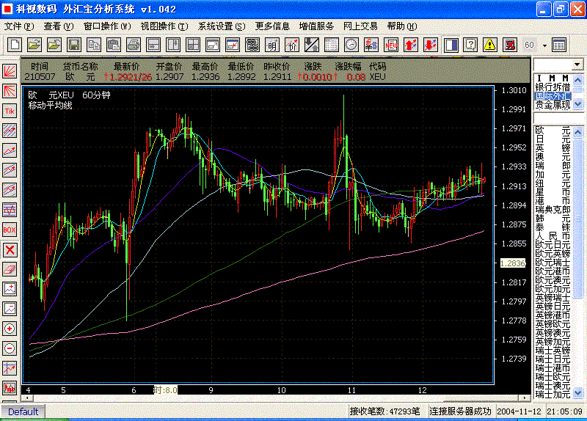Select 欧元英镑 cross pair
The height and width of the screenshot is (421, 587).
pyautogui.click(x=553, y=254)
